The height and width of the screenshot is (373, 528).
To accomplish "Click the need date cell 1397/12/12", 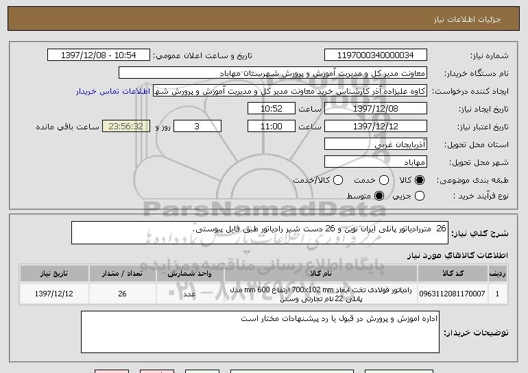I will (54, 294).
